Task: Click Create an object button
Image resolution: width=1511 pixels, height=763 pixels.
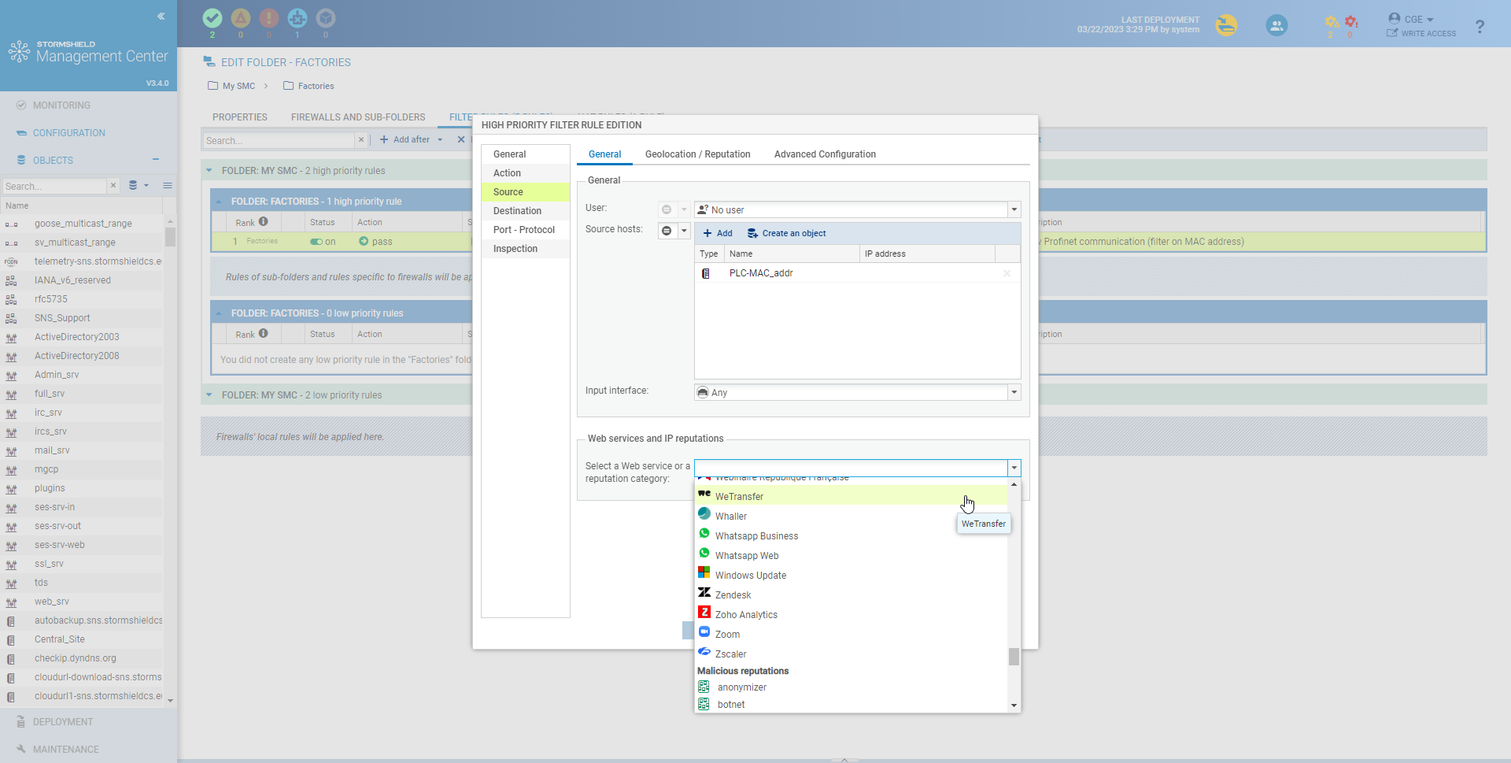Action: [x=787, y=233]
